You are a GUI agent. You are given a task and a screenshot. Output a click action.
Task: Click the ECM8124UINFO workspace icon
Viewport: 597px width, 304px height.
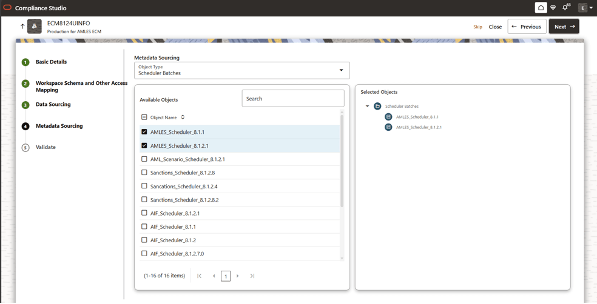pyautogui.click(x=34, y=26)
